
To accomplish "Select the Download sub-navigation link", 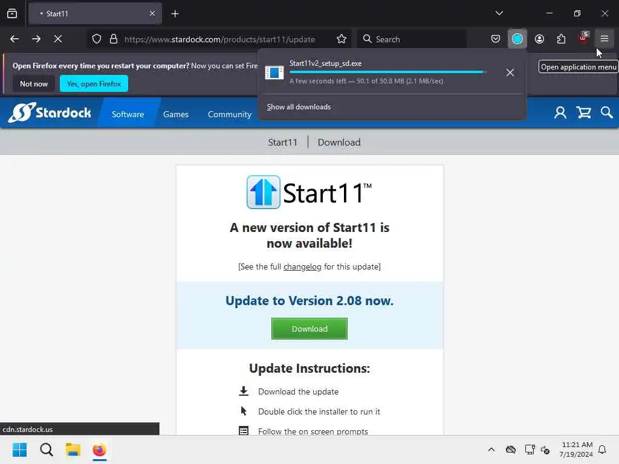I will [339, 143].
